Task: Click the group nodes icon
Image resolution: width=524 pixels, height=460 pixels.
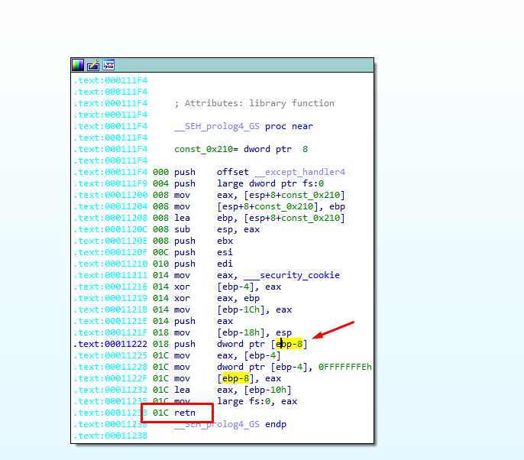Action: tap(108, 65)
